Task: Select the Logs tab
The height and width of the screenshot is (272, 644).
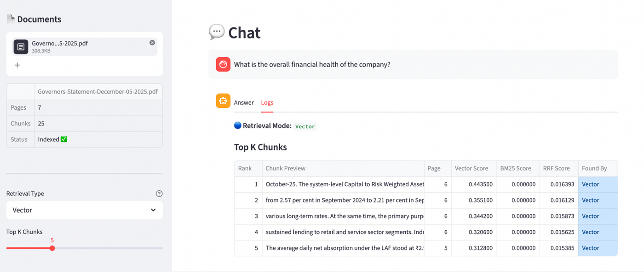Action: (267, 103)
